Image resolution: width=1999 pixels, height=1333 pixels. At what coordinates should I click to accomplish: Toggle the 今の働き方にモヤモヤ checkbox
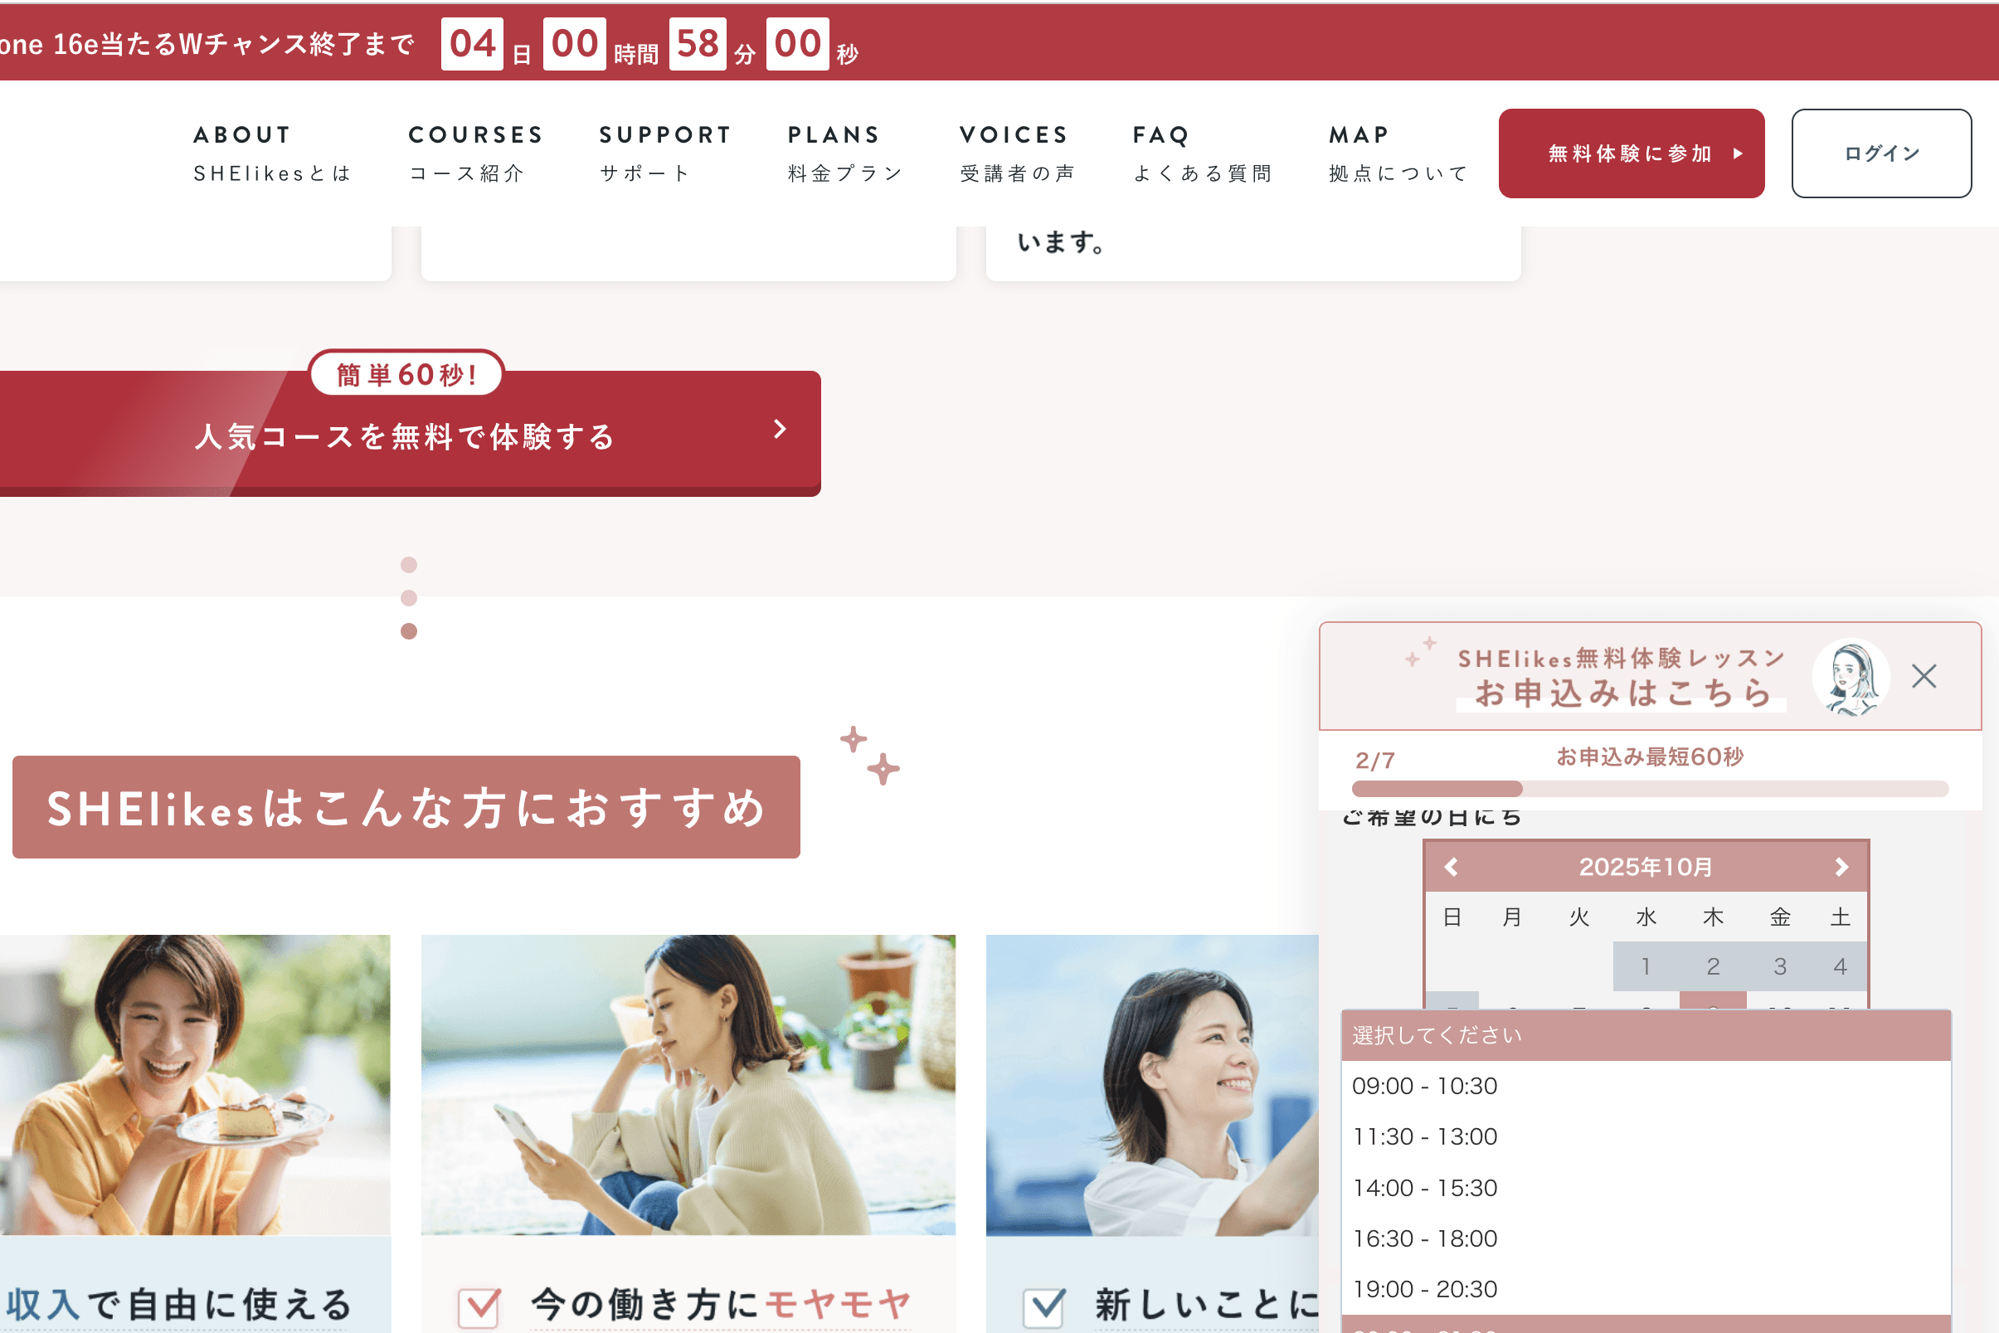pyautogui.click(x=479, y=1306)
